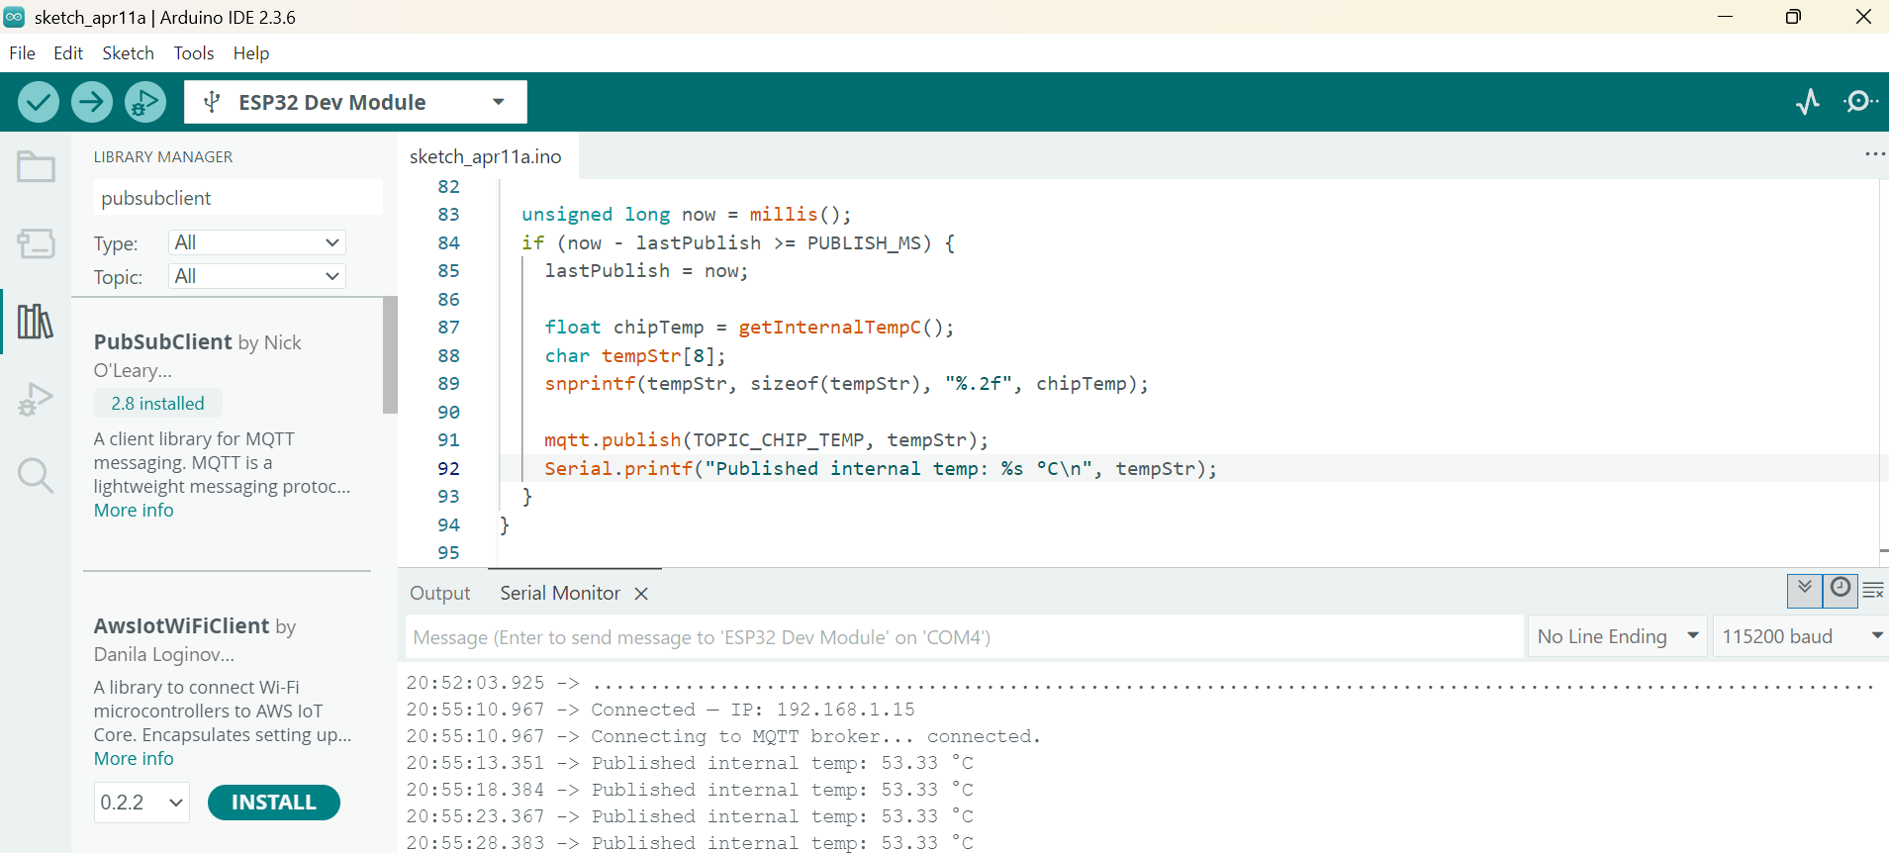
Task: Open the Help menu
Action: click(x=251, y=53)
